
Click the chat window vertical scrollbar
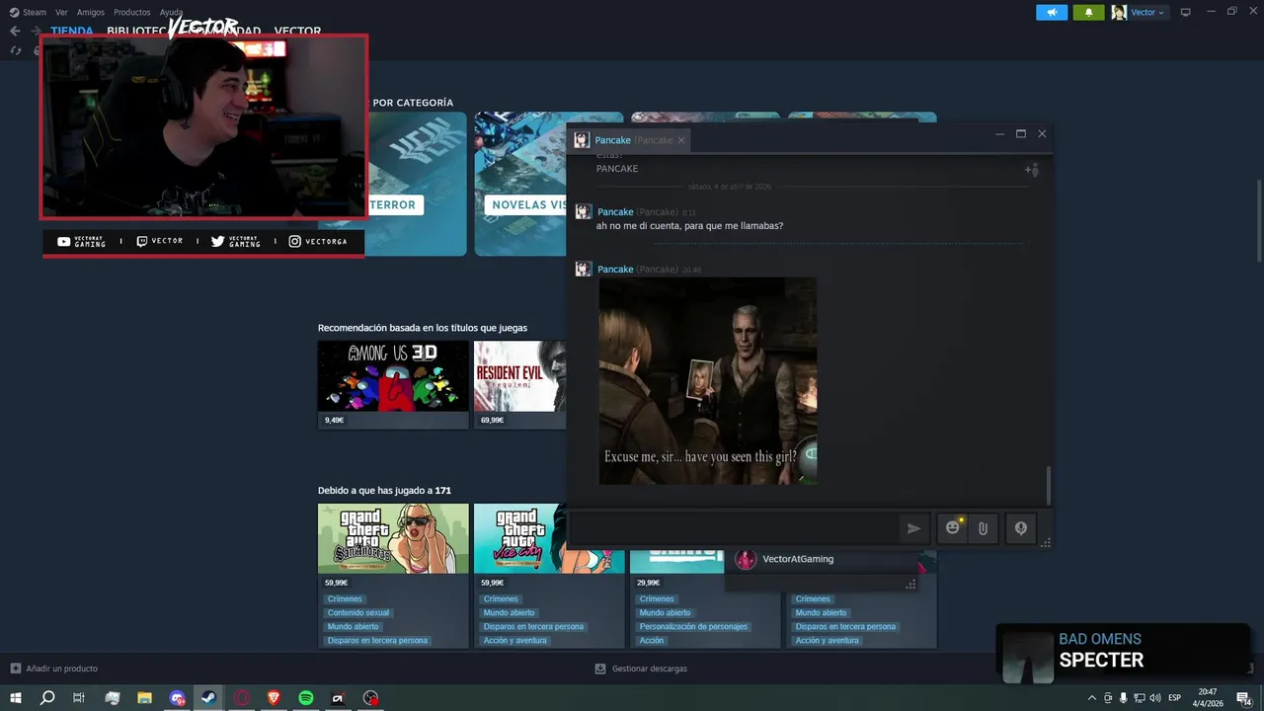coord(1048,485)
